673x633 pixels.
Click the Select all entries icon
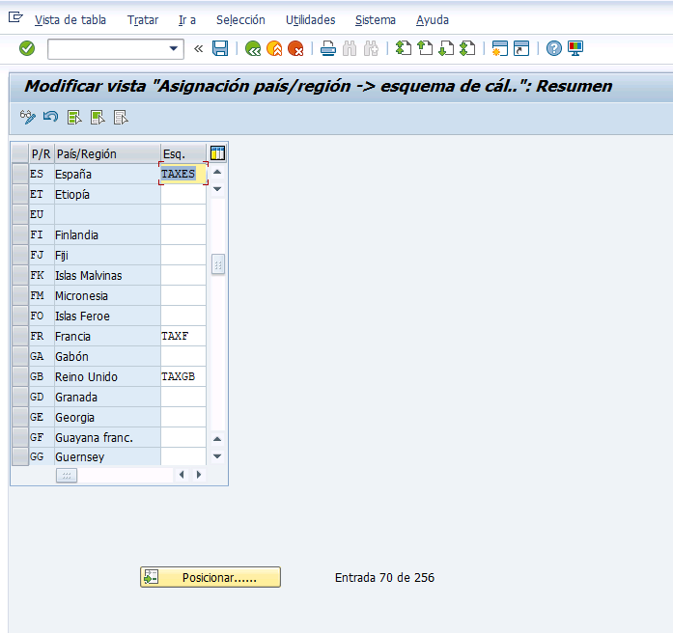(x=74, y=117)
